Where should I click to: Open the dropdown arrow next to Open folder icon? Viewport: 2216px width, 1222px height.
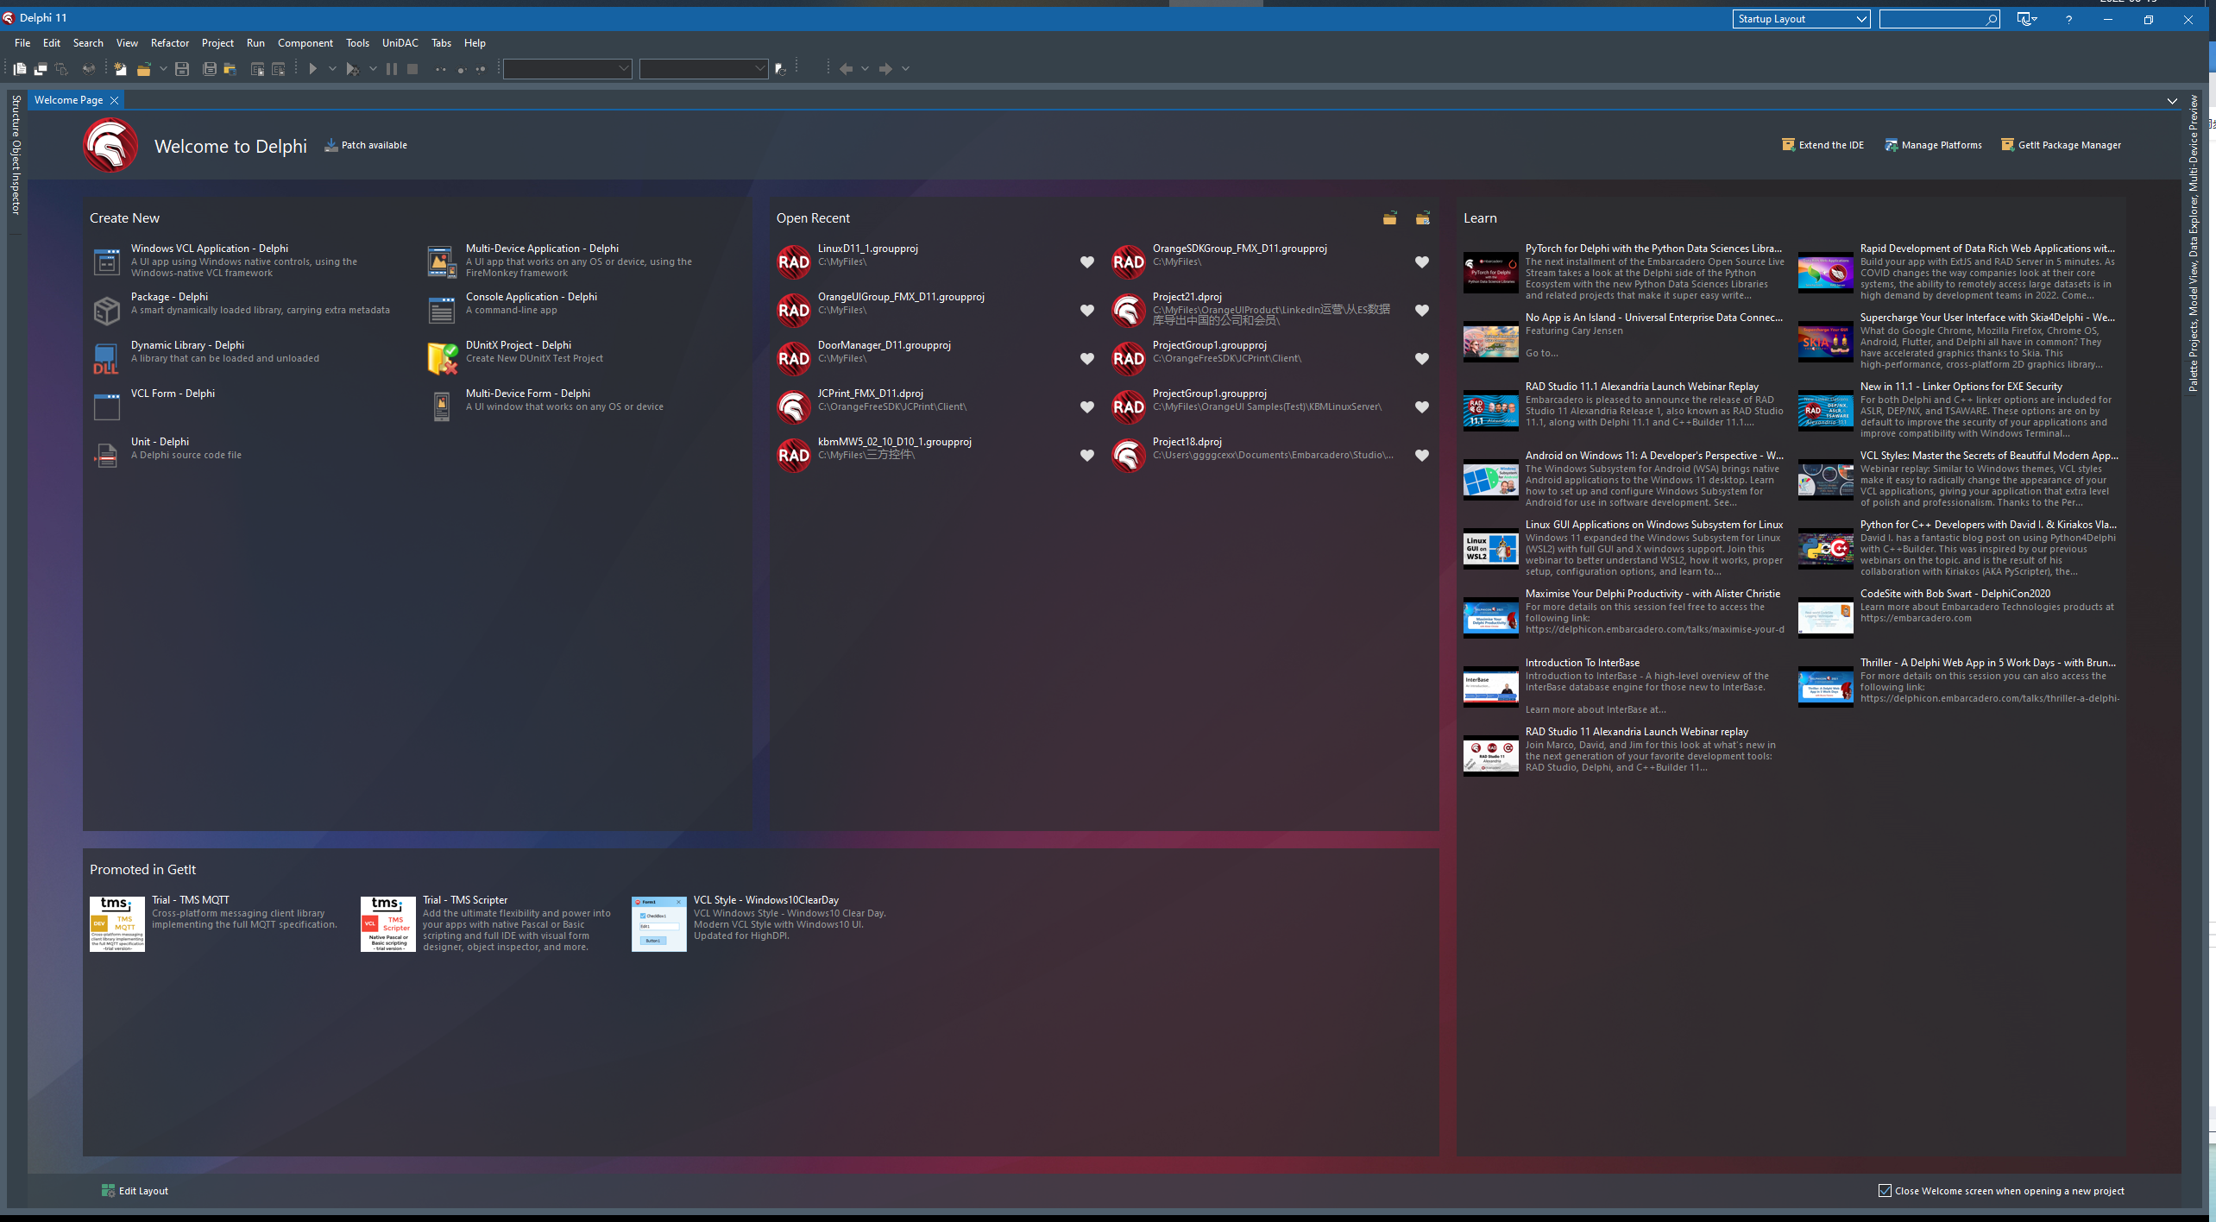(x=163, y=69)
